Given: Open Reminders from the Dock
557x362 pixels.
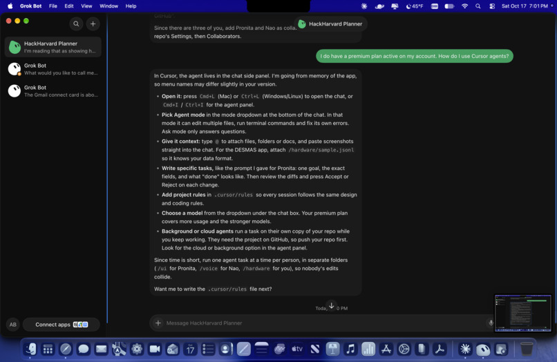Looking at the screenshot, I should (x=208, y=349).
